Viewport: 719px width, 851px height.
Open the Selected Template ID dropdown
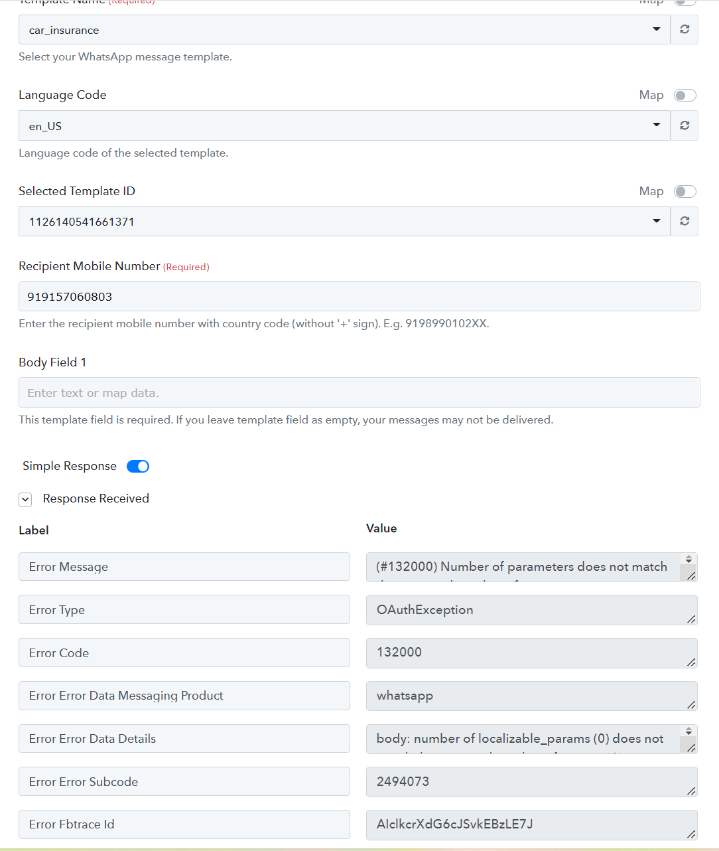coord(344,221)
